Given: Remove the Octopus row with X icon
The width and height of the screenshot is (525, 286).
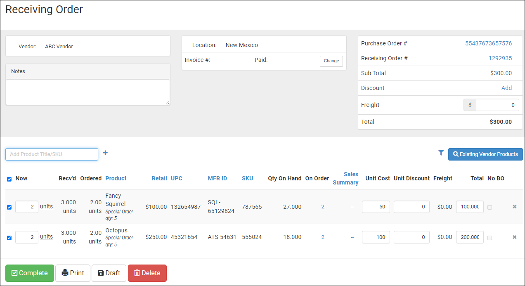Looking at the screenshot, I should tap(514, 237).
